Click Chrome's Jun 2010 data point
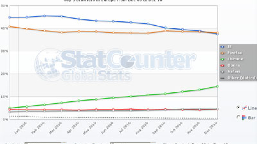The width and height of the screenshot is (257, 144). tap(113, 98)
